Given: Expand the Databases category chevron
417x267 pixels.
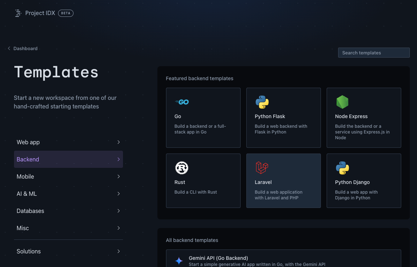Looking at the screenshot, I should pyautogui.click(x=119, y=211).
